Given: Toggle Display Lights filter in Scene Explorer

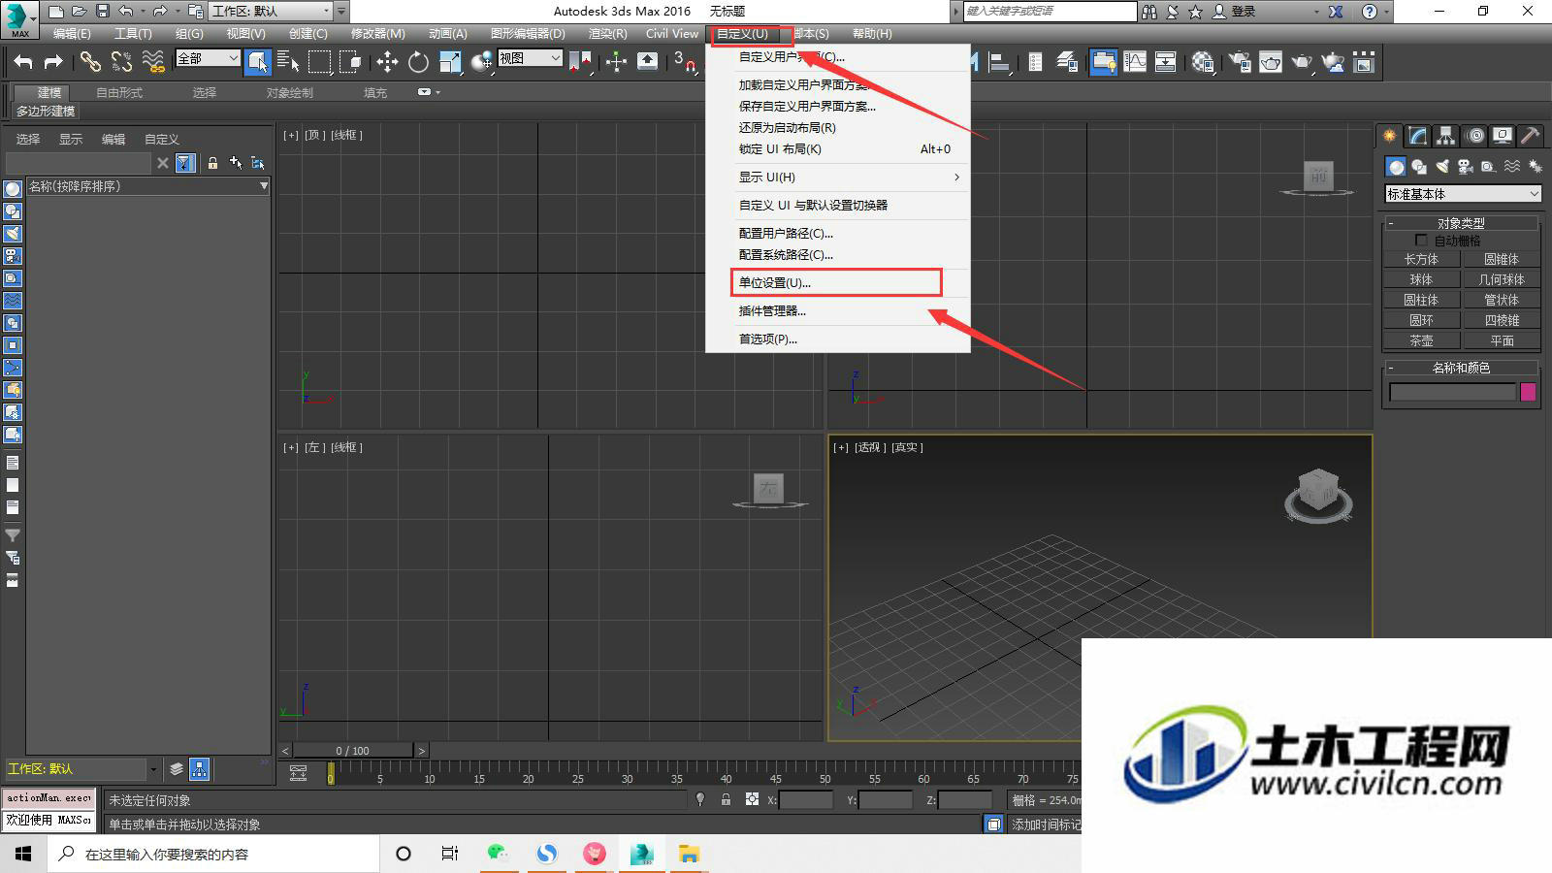Looking at the screenshot, I should point(13,233).
